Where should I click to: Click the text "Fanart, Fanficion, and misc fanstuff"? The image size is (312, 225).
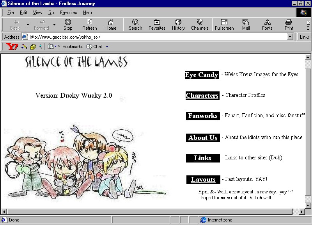pos(265,115)
